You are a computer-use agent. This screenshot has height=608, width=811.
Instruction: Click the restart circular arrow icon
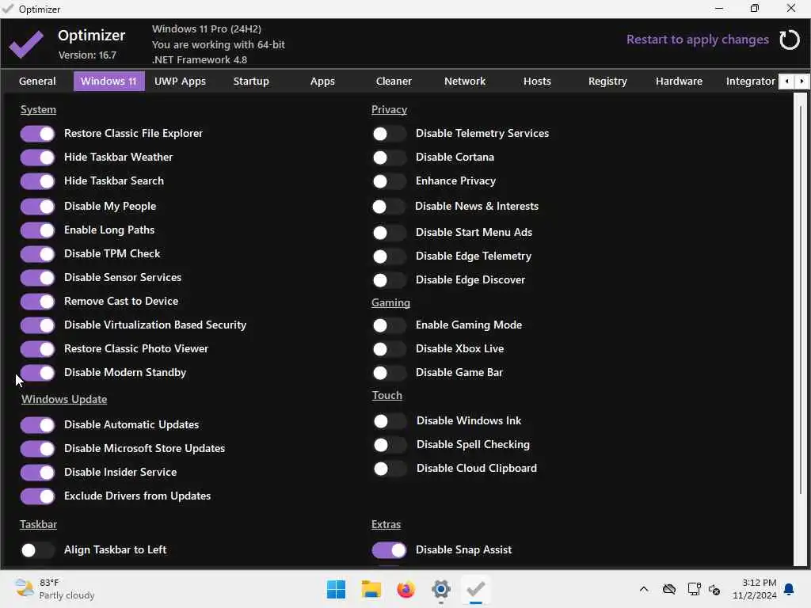[x=790, y=40]
